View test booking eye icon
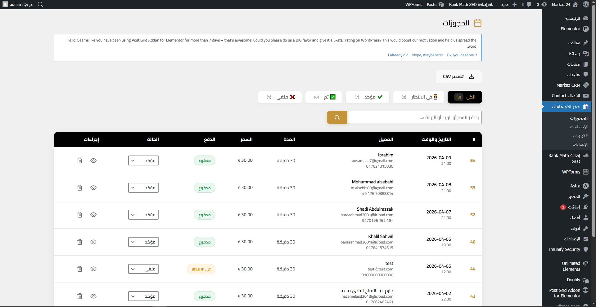Viewport: 596px width, 307px height. click(93, 269)
